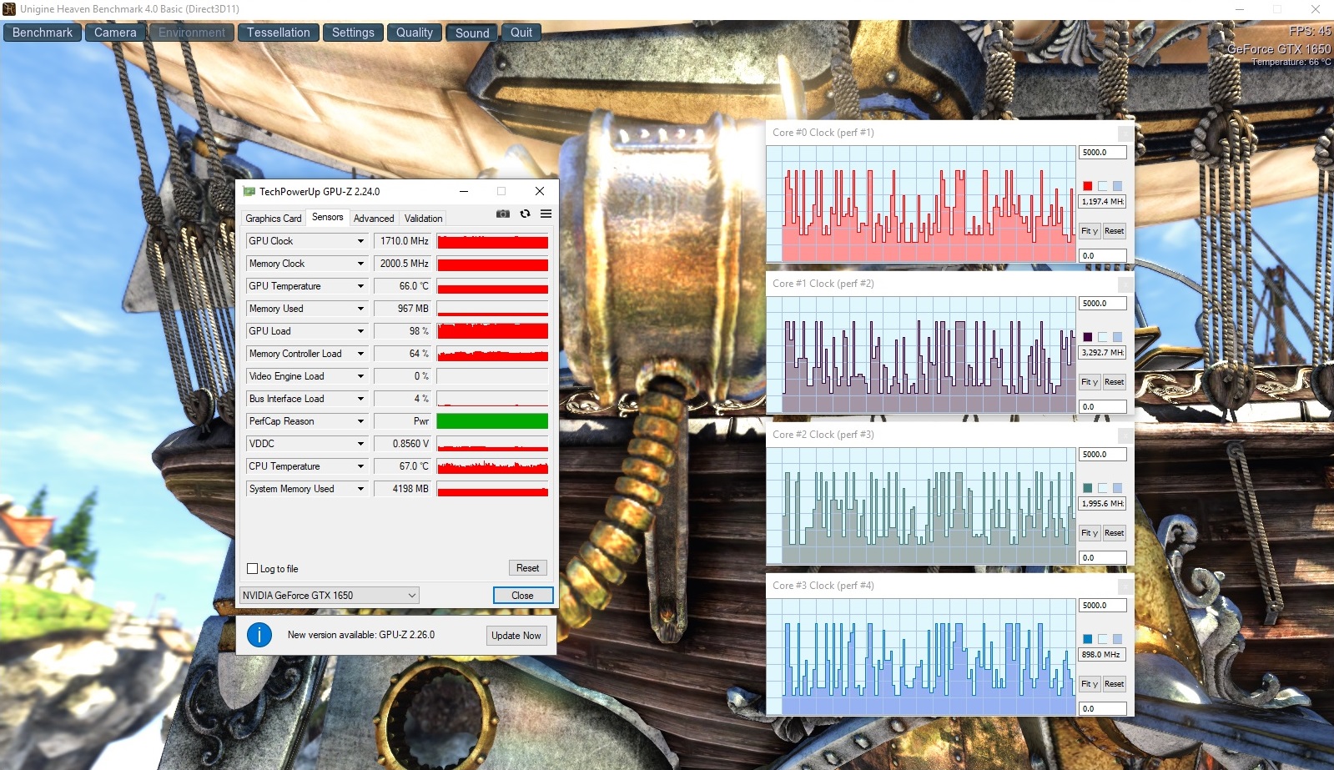This screenshot has height=770, width=1334.
Task: Open the Bus Interface Load dropdown
Action: 360,399
